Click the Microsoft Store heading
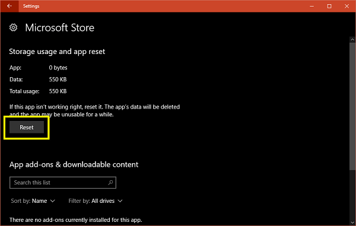The image size is (356, 226). pyautogui.click(x=59, y=28)
